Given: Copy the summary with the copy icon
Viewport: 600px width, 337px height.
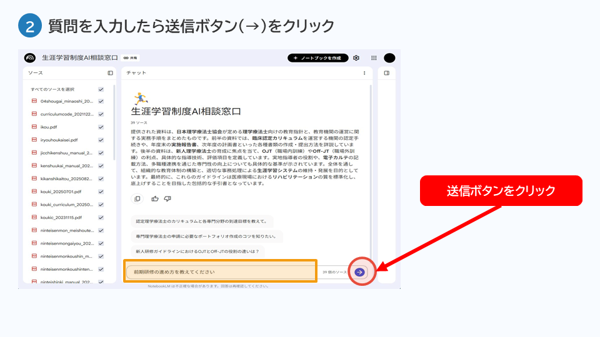Looking at the screenshot, I should 137,198.
